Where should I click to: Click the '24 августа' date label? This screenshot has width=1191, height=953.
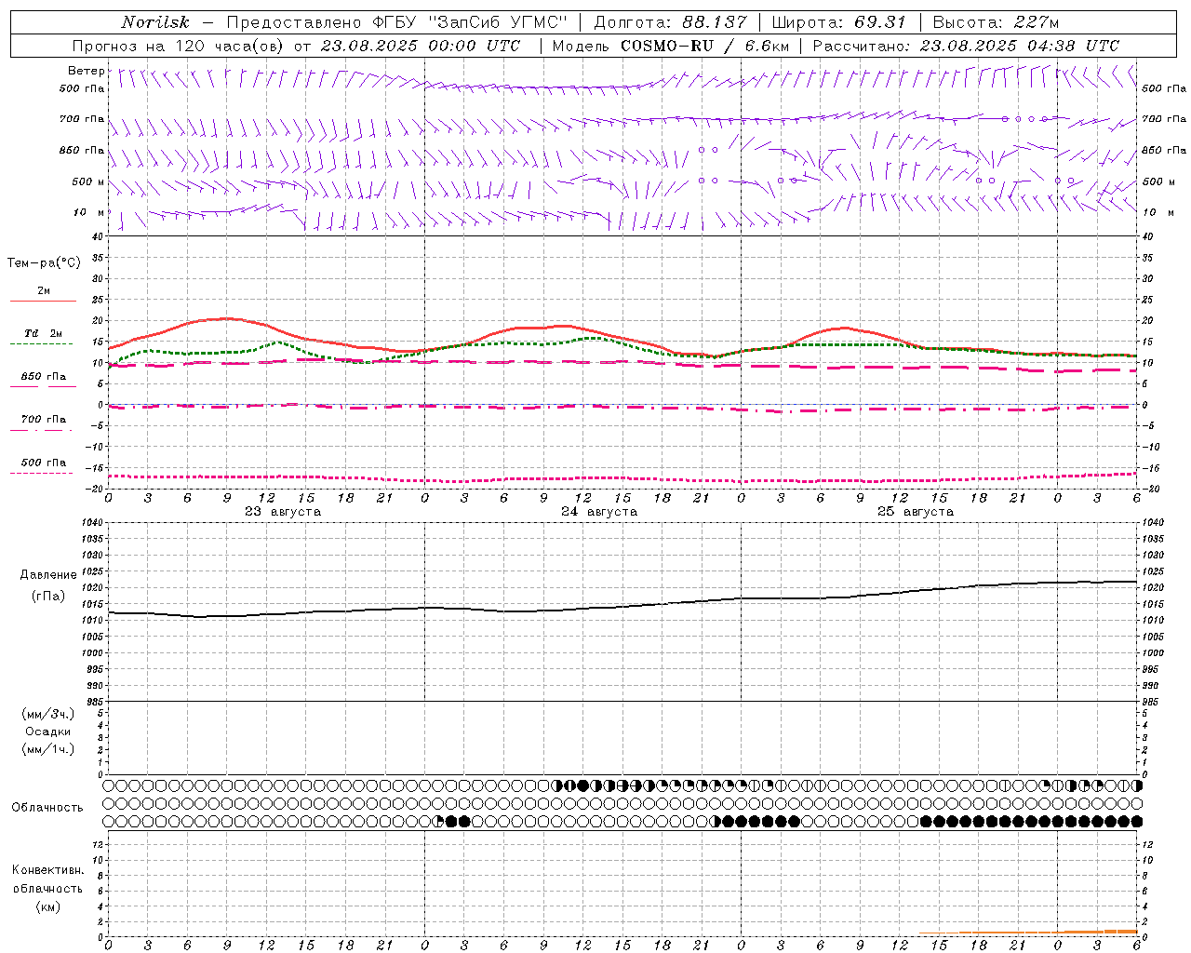[599, 512]
